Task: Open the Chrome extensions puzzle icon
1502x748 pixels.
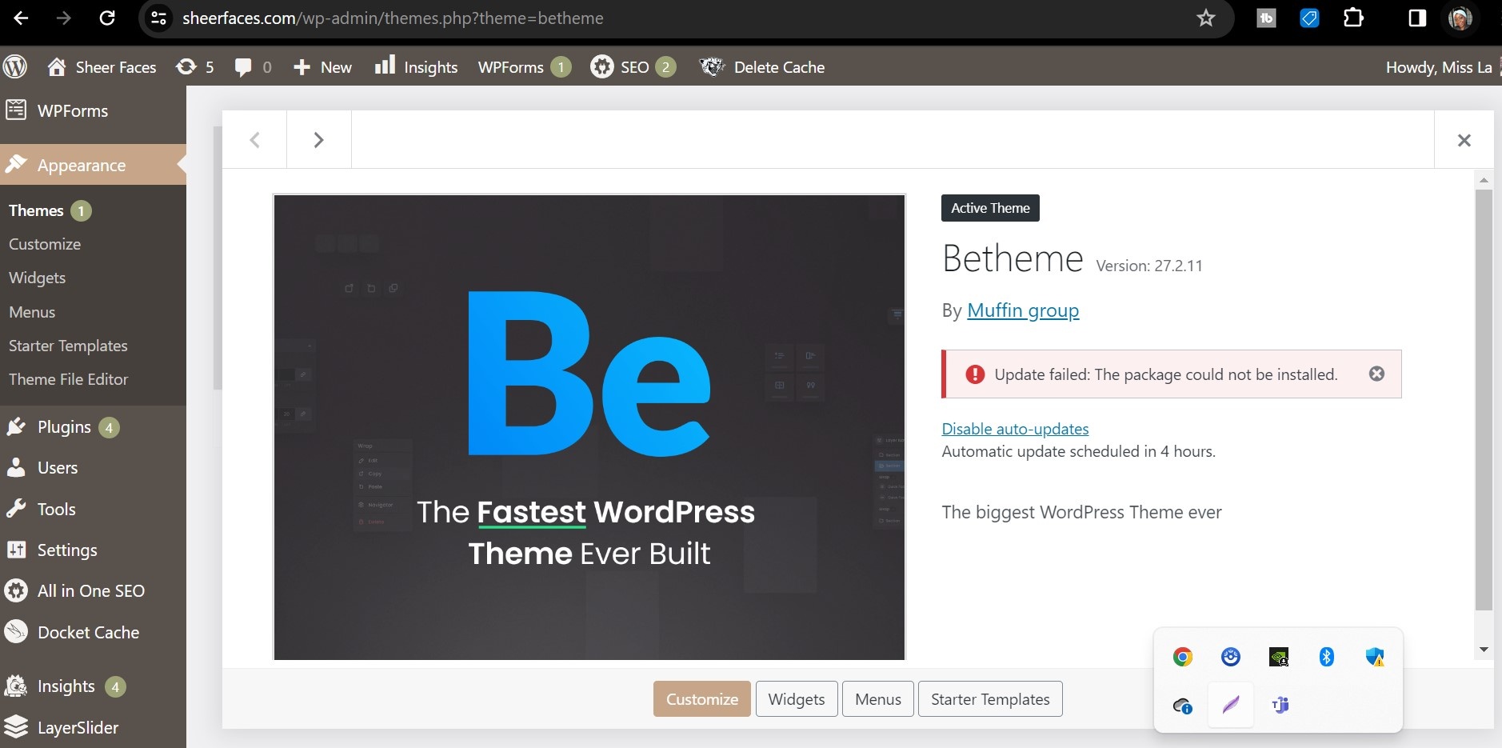Action: click(x=1353, y=18)
